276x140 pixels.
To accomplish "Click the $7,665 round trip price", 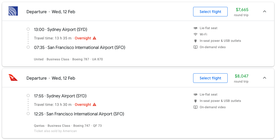I will click(242, 10).
